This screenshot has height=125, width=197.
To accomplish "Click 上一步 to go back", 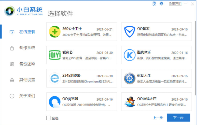I will pyautogui.click(x=158, y=118).
